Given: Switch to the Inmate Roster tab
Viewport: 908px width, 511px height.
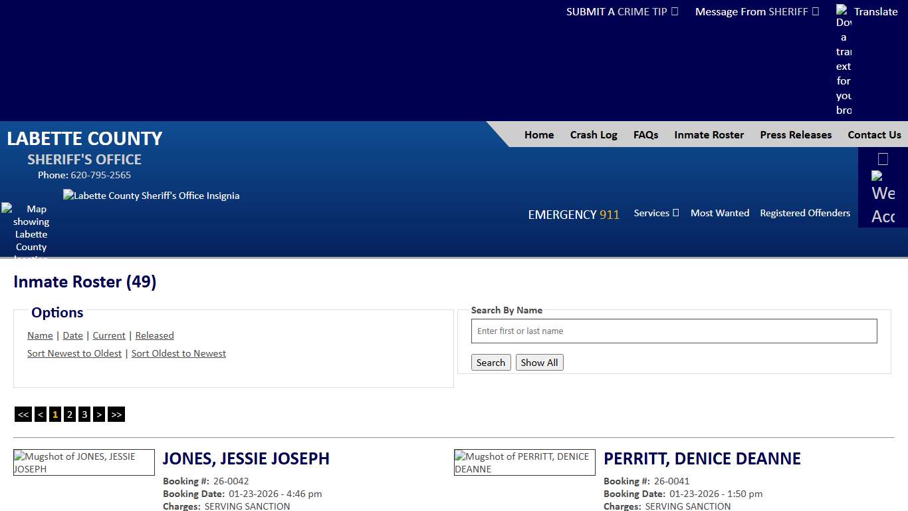Looking at the screenshot, I should tap(709, 135).
